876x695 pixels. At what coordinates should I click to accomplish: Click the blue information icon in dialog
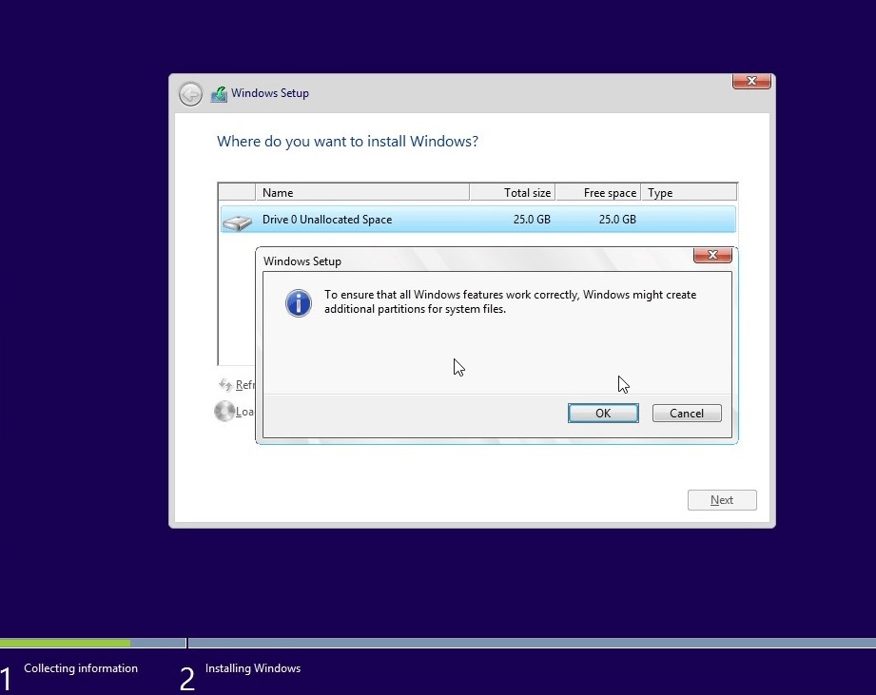click(x=299, y=303)
